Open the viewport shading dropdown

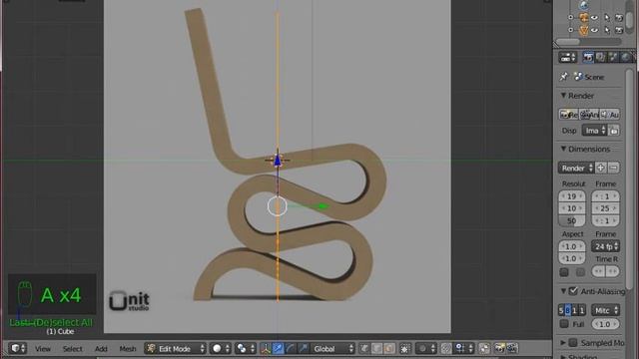(x=220, y=348)
